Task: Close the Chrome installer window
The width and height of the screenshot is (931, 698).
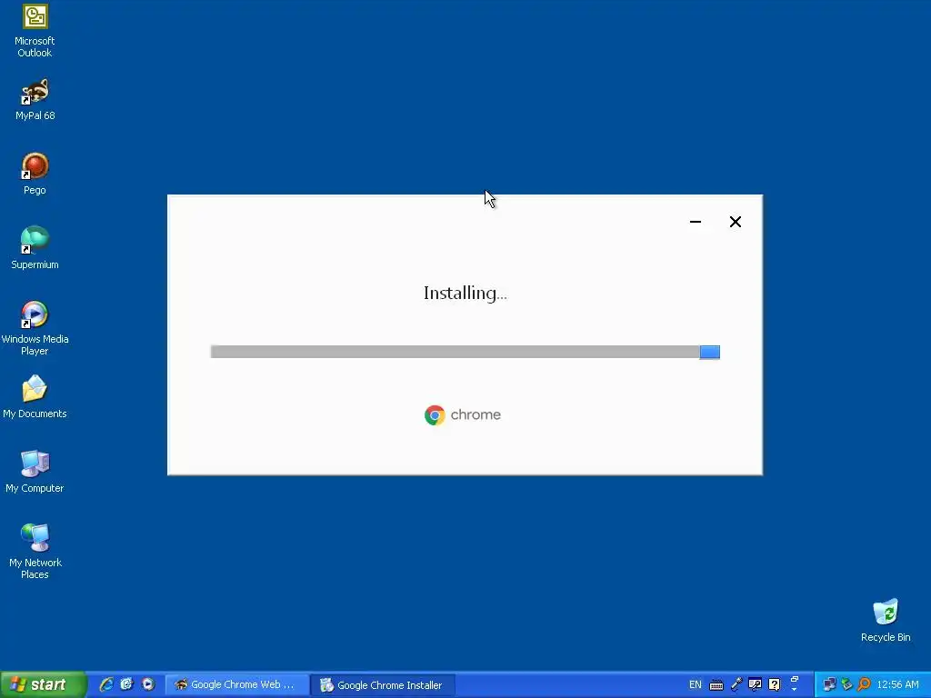Action: [735, 222]
